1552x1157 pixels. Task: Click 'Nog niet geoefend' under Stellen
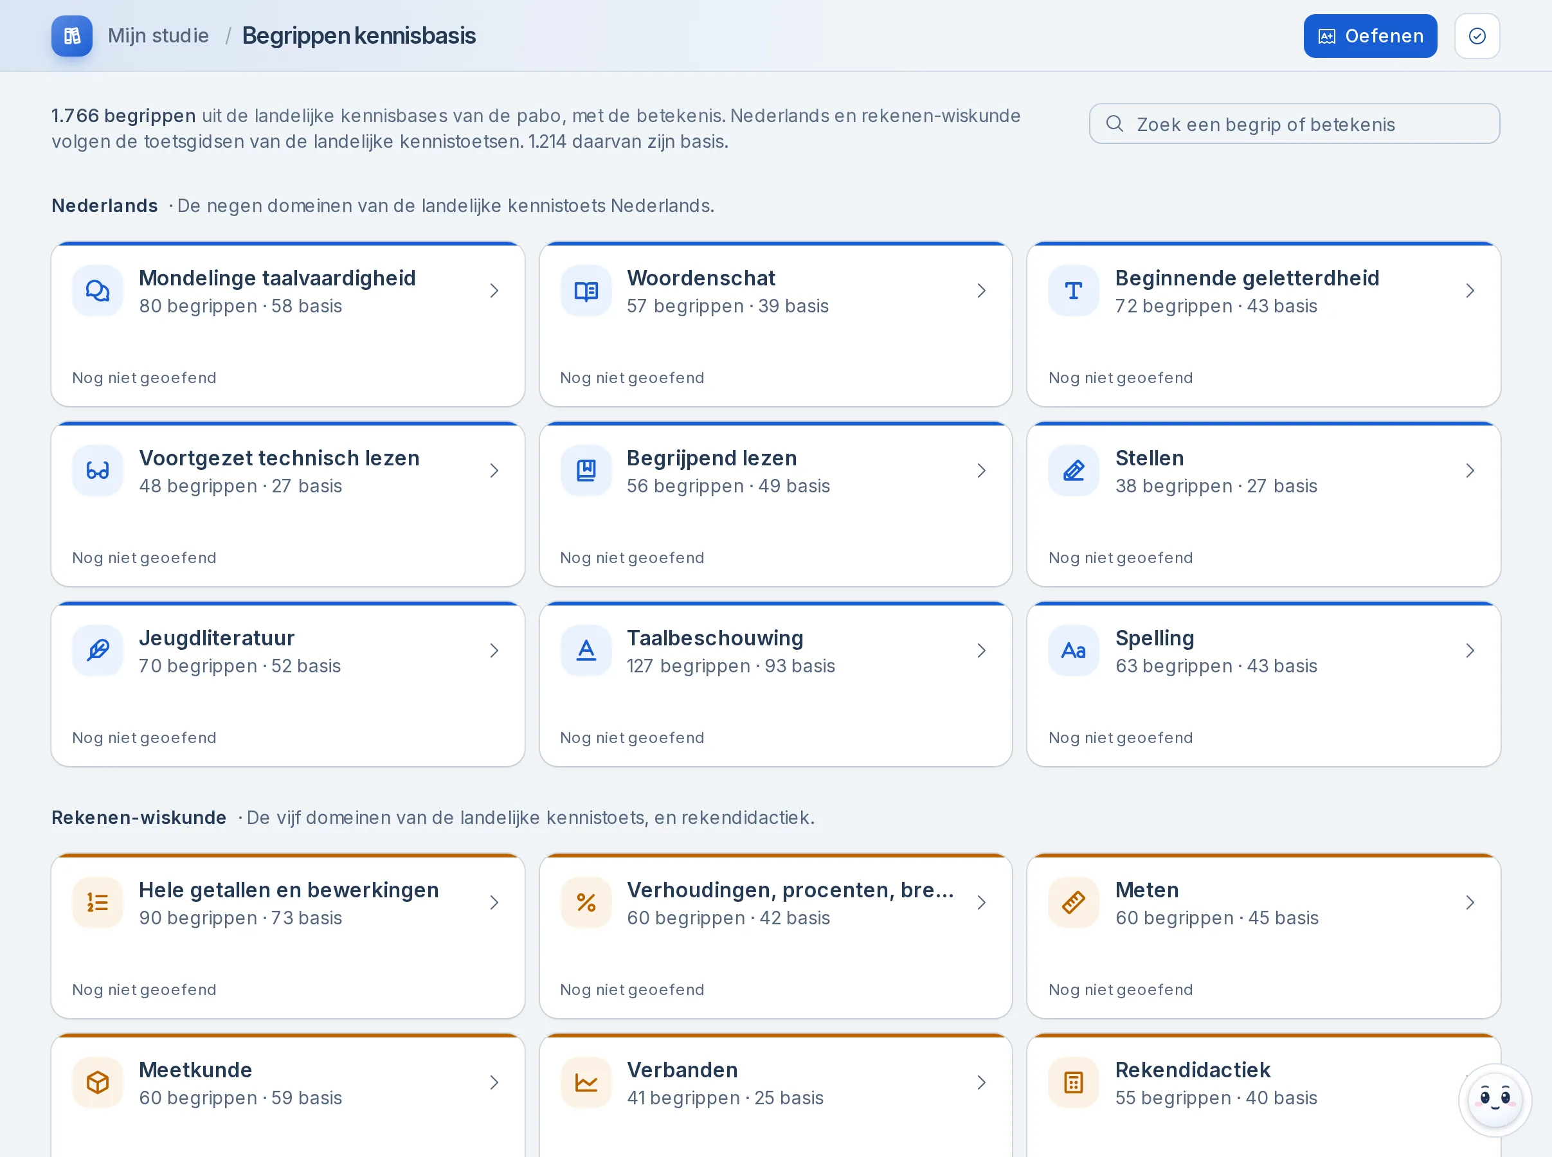pyautogui.click(x=1120, y=557)
